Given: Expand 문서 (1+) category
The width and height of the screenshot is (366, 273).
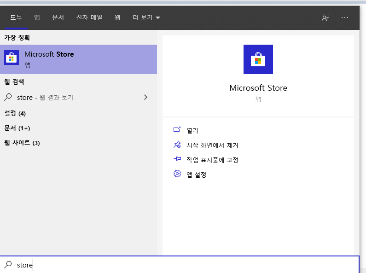Looking at the screenshot, I should (x=17, y=128).
